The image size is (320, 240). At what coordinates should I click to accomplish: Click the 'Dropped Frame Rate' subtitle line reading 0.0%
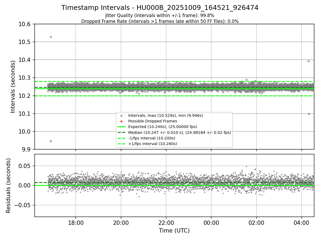160,21
